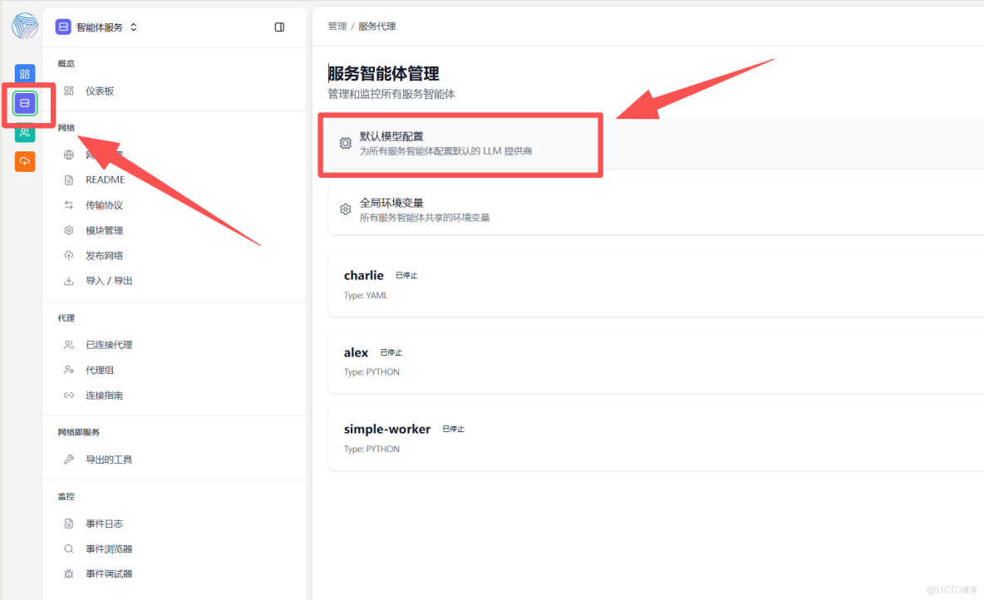Click the gear icon beside 全局环境变量
984x600 pixels.
[345, 209]
